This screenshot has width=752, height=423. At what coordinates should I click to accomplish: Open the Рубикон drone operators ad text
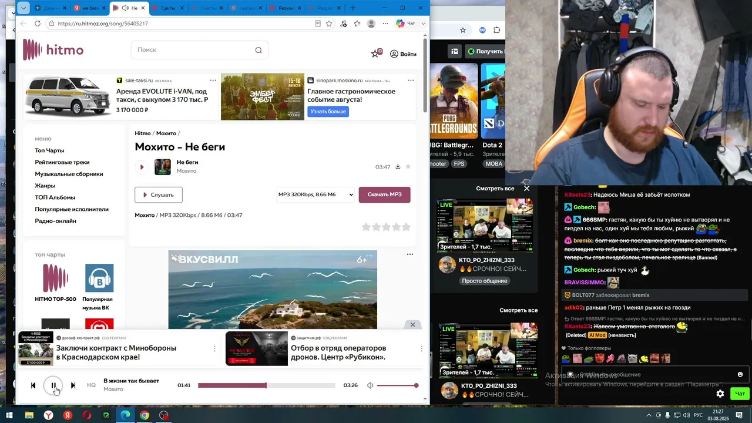[x=338, y=352]
